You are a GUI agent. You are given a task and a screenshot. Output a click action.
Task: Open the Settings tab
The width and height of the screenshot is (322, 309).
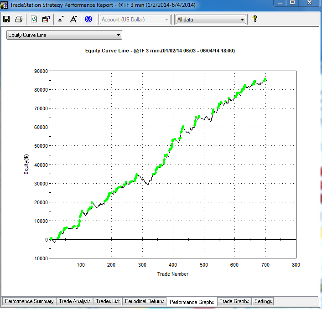tap(263, 301)
